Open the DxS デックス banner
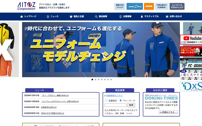The width and height of the screenshot is (202, 126). tap(191, 86)
